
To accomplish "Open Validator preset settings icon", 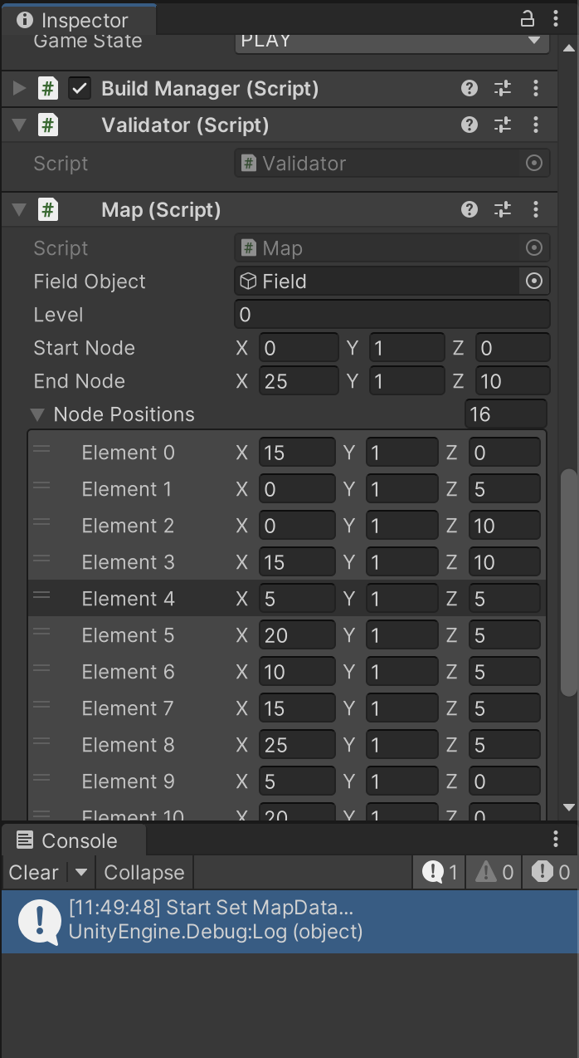I will tap(502, 125).
